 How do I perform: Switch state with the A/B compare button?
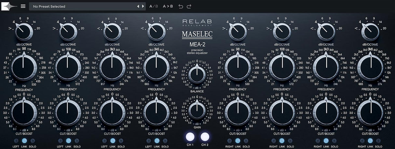click(x=154, y=6)
